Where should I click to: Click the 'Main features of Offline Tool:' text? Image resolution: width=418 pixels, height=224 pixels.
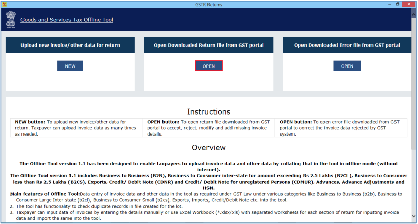(x=45, y=194)
